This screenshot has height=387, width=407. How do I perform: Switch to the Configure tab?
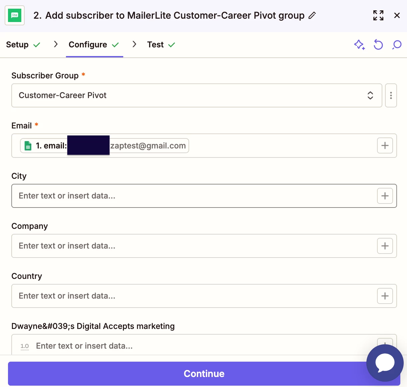coord(94,45)
